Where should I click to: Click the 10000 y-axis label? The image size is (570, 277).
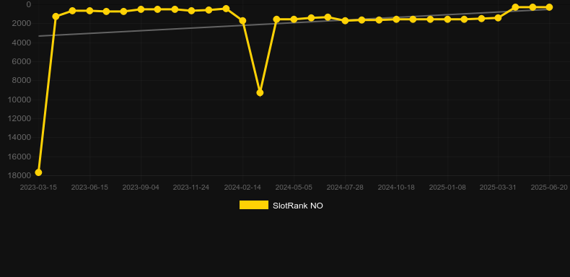[x=19, y=100]
